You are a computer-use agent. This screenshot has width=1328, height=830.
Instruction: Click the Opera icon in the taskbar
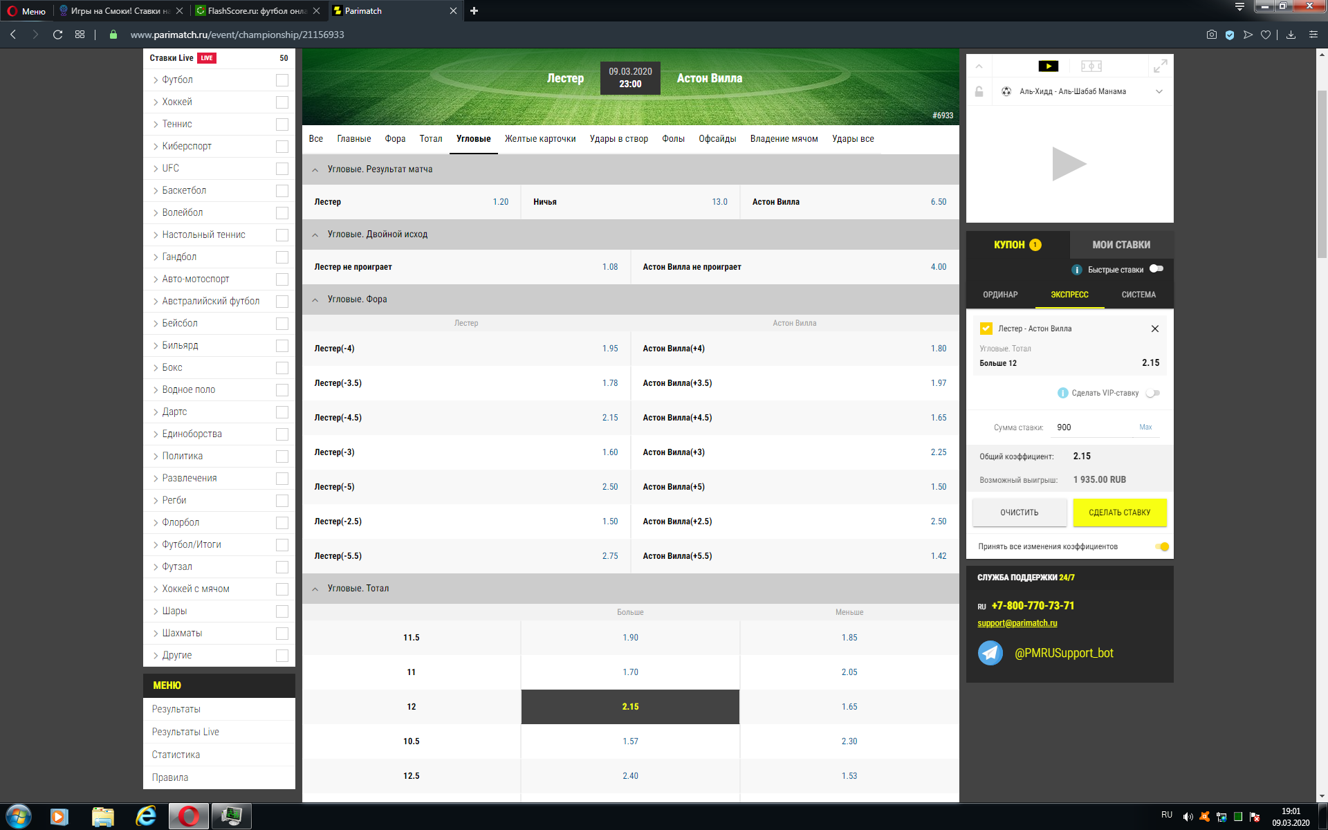pos(188,816)
